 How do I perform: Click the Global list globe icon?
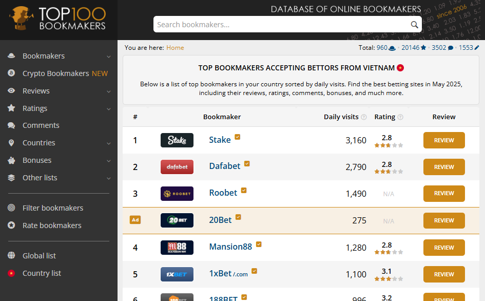(x=11, y=255)
